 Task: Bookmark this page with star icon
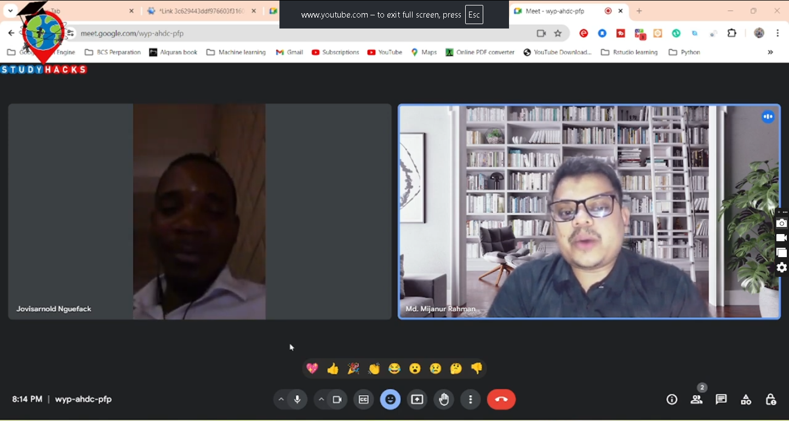558,33
